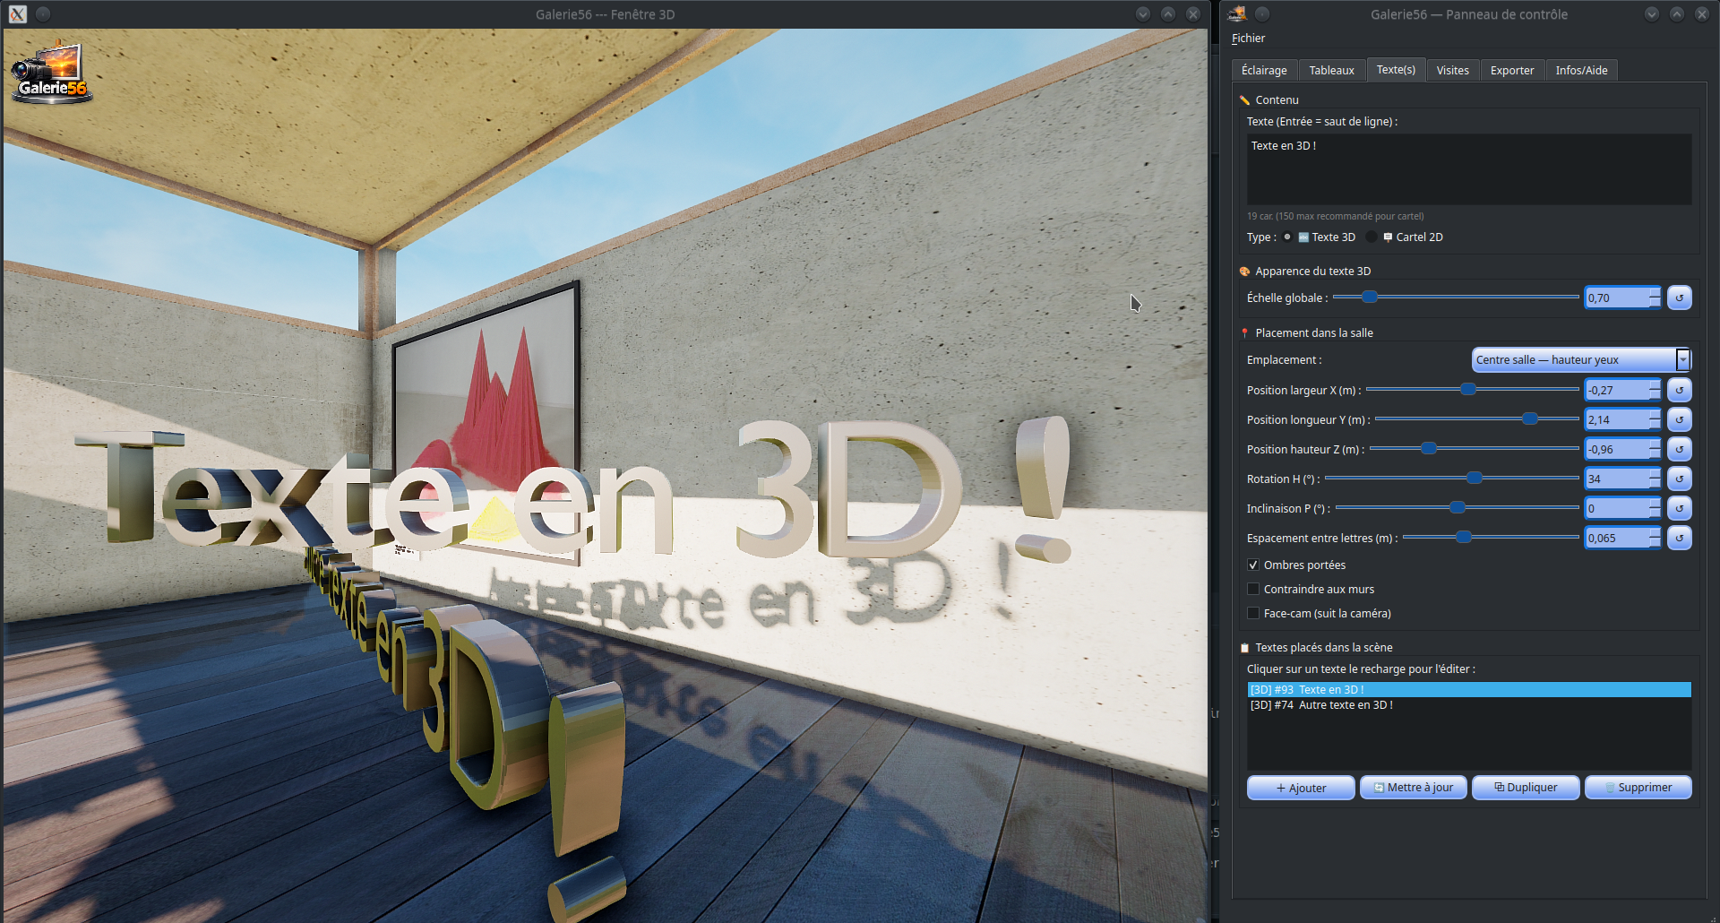Click the Ajouter button
This screenshot has width=1720, height=923.
(1301, 788)
